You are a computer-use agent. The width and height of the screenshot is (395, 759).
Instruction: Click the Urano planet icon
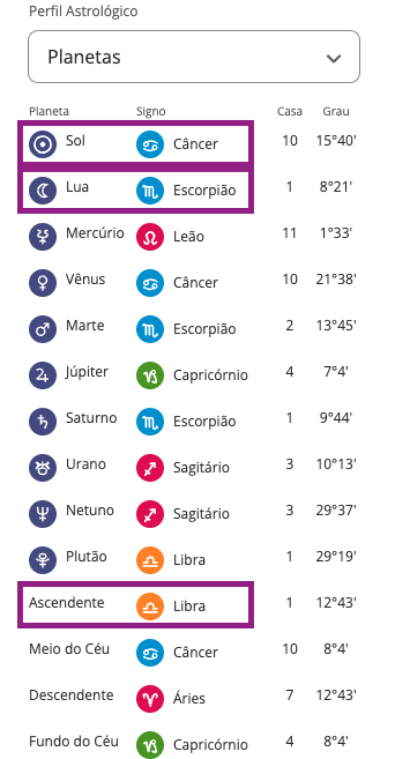43,468
